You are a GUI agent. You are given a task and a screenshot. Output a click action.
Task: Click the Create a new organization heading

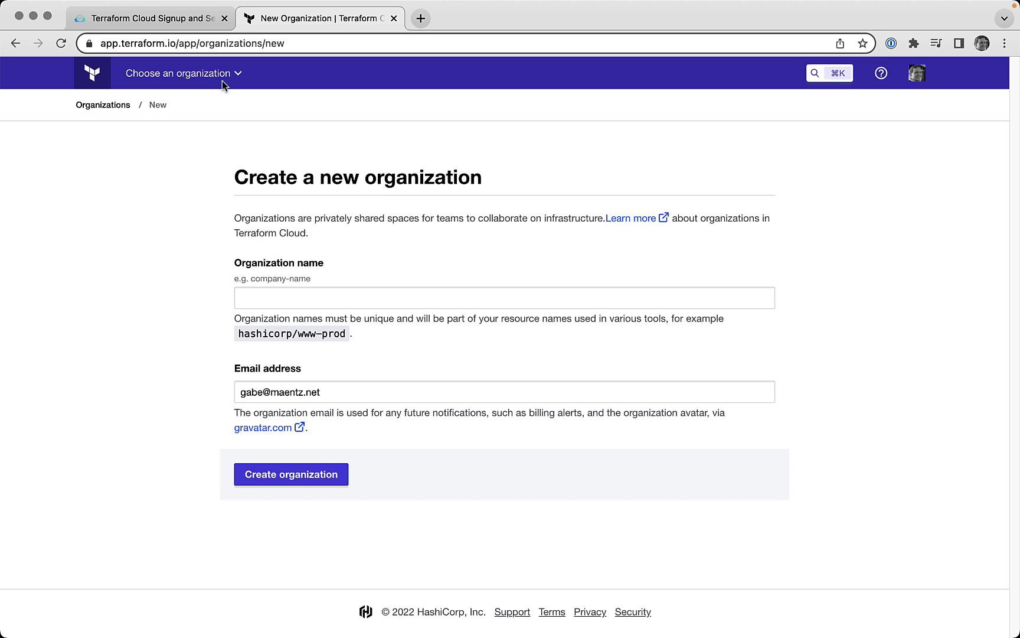(358, 177)
